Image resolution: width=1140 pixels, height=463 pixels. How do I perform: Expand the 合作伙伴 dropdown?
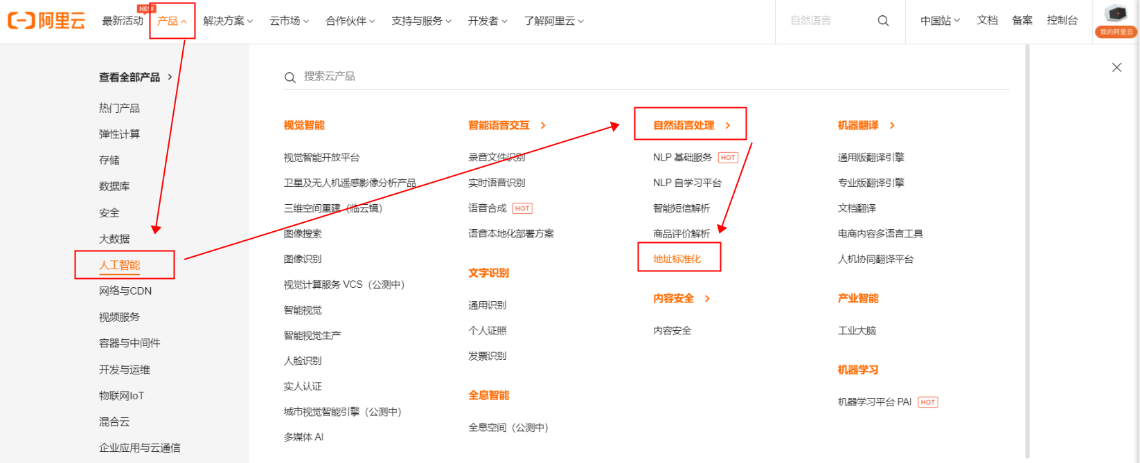click(x=350, y=21)
